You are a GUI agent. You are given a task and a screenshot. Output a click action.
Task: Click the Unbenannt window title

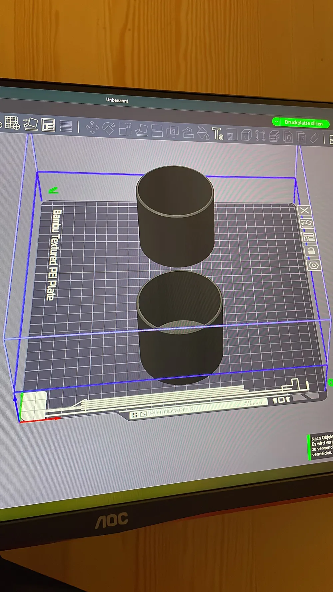click(117, 100)
